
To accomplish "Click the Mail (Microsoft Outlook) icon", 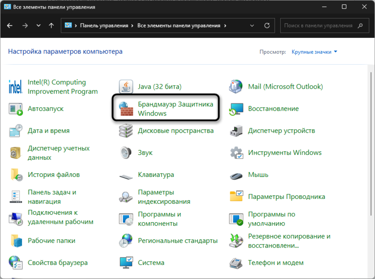I will coord(236,86).
